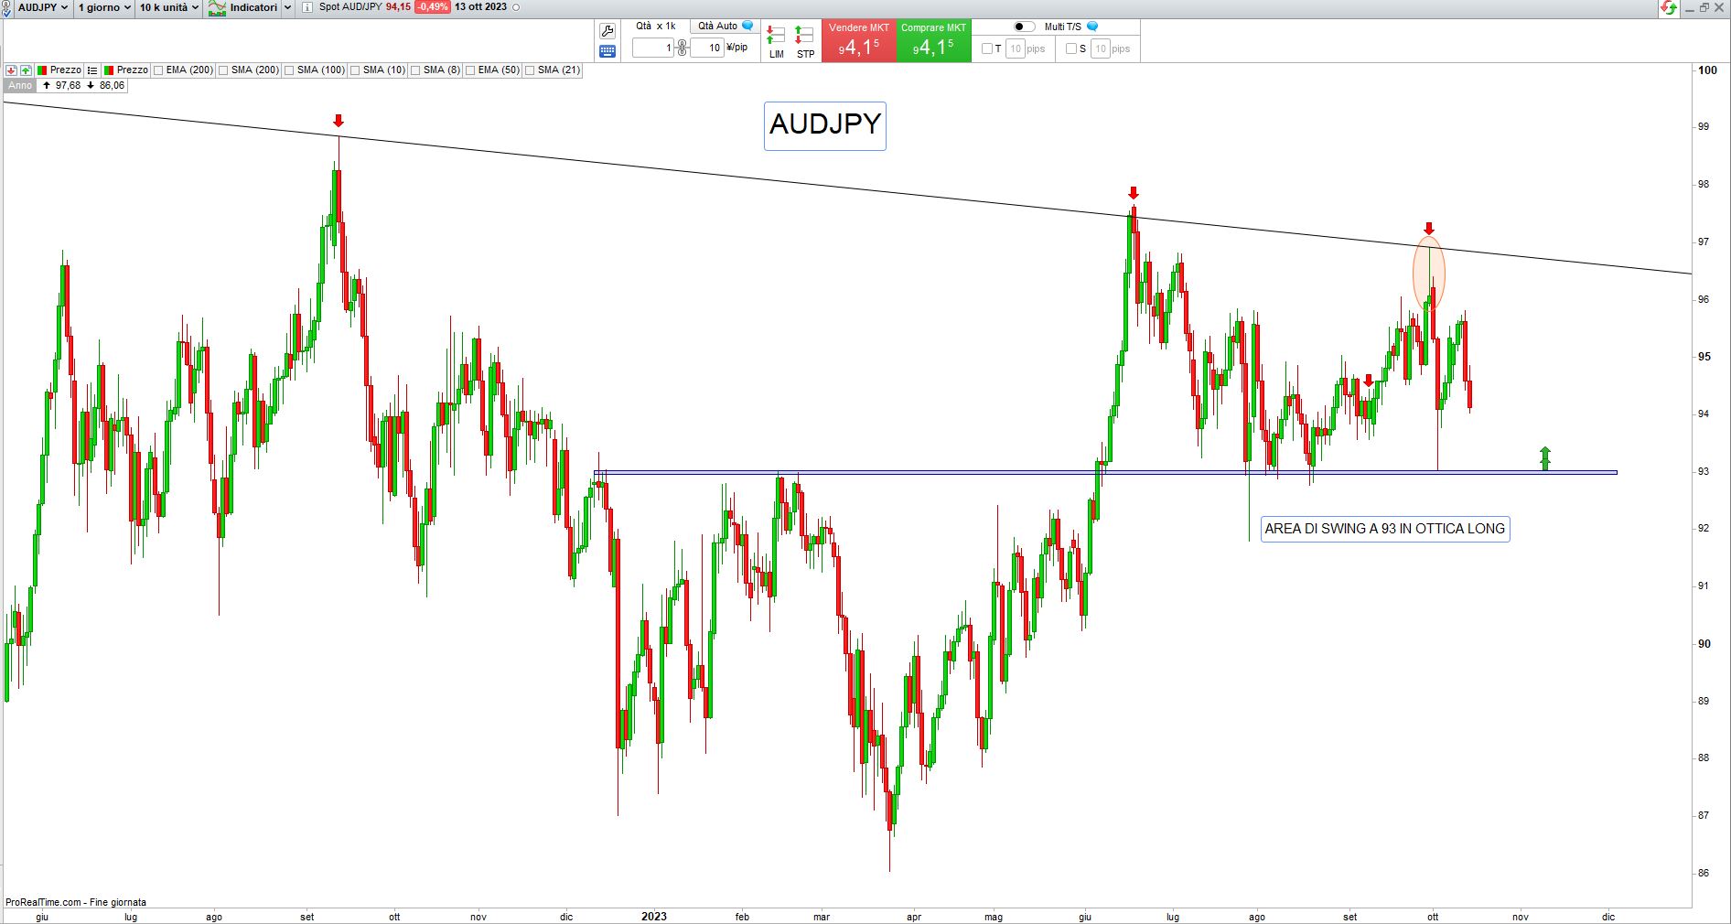This screenshot has width=1731, height=924.
Task: Click the yearly high value 97,68
Action: click(68, 85)
